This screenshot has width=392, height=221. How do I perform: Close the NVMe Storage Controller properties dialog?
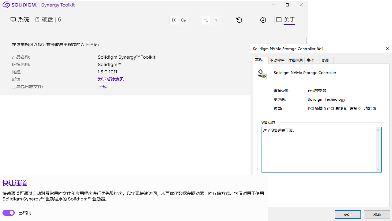coord(388,48)
